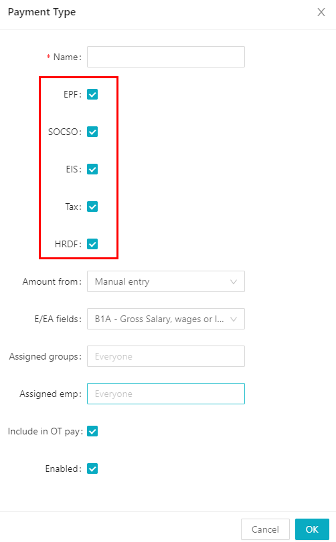
Task: Click the Name text field
Action: point(166,57)
